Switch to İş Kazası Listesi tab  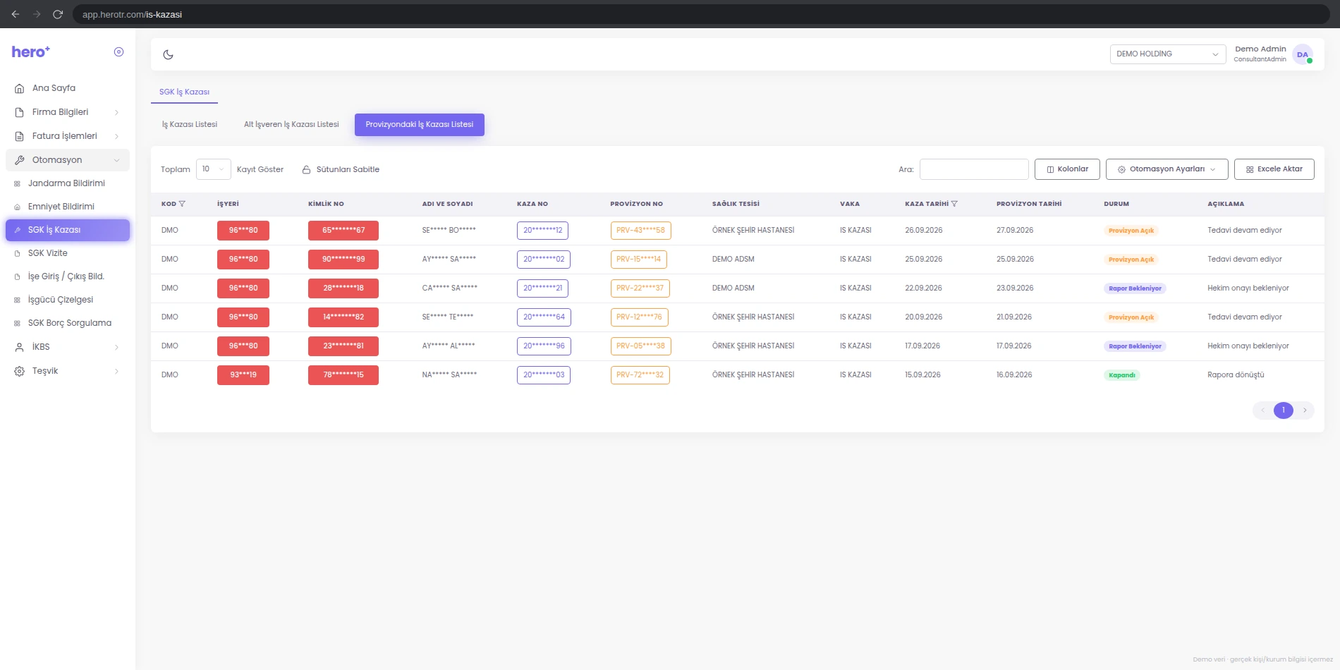[x=190, y=125]
